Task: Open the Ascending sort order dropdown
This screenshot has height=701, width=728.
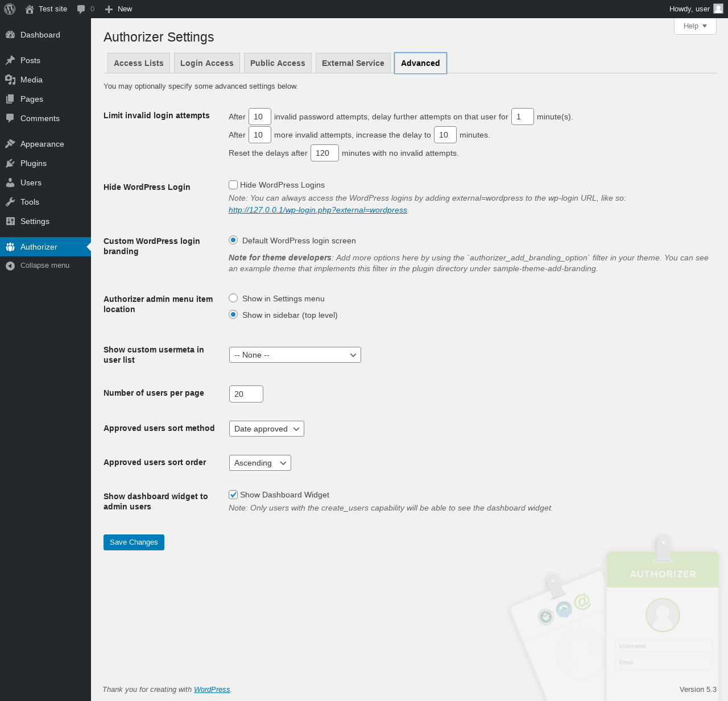Action: tap(260, 463)
